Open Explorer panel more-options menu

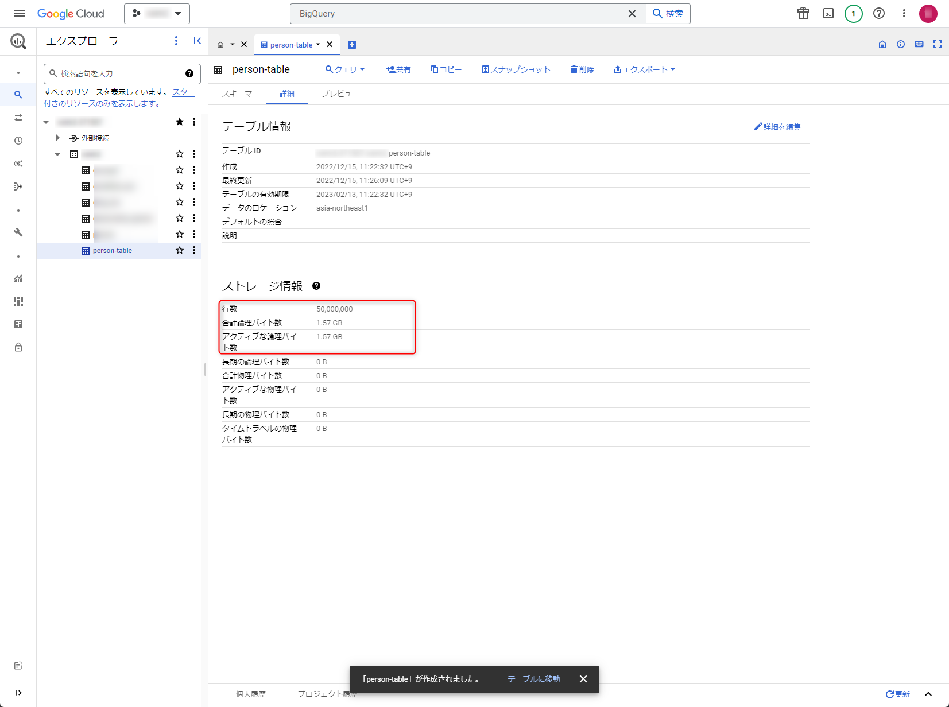tap(176, 41)
